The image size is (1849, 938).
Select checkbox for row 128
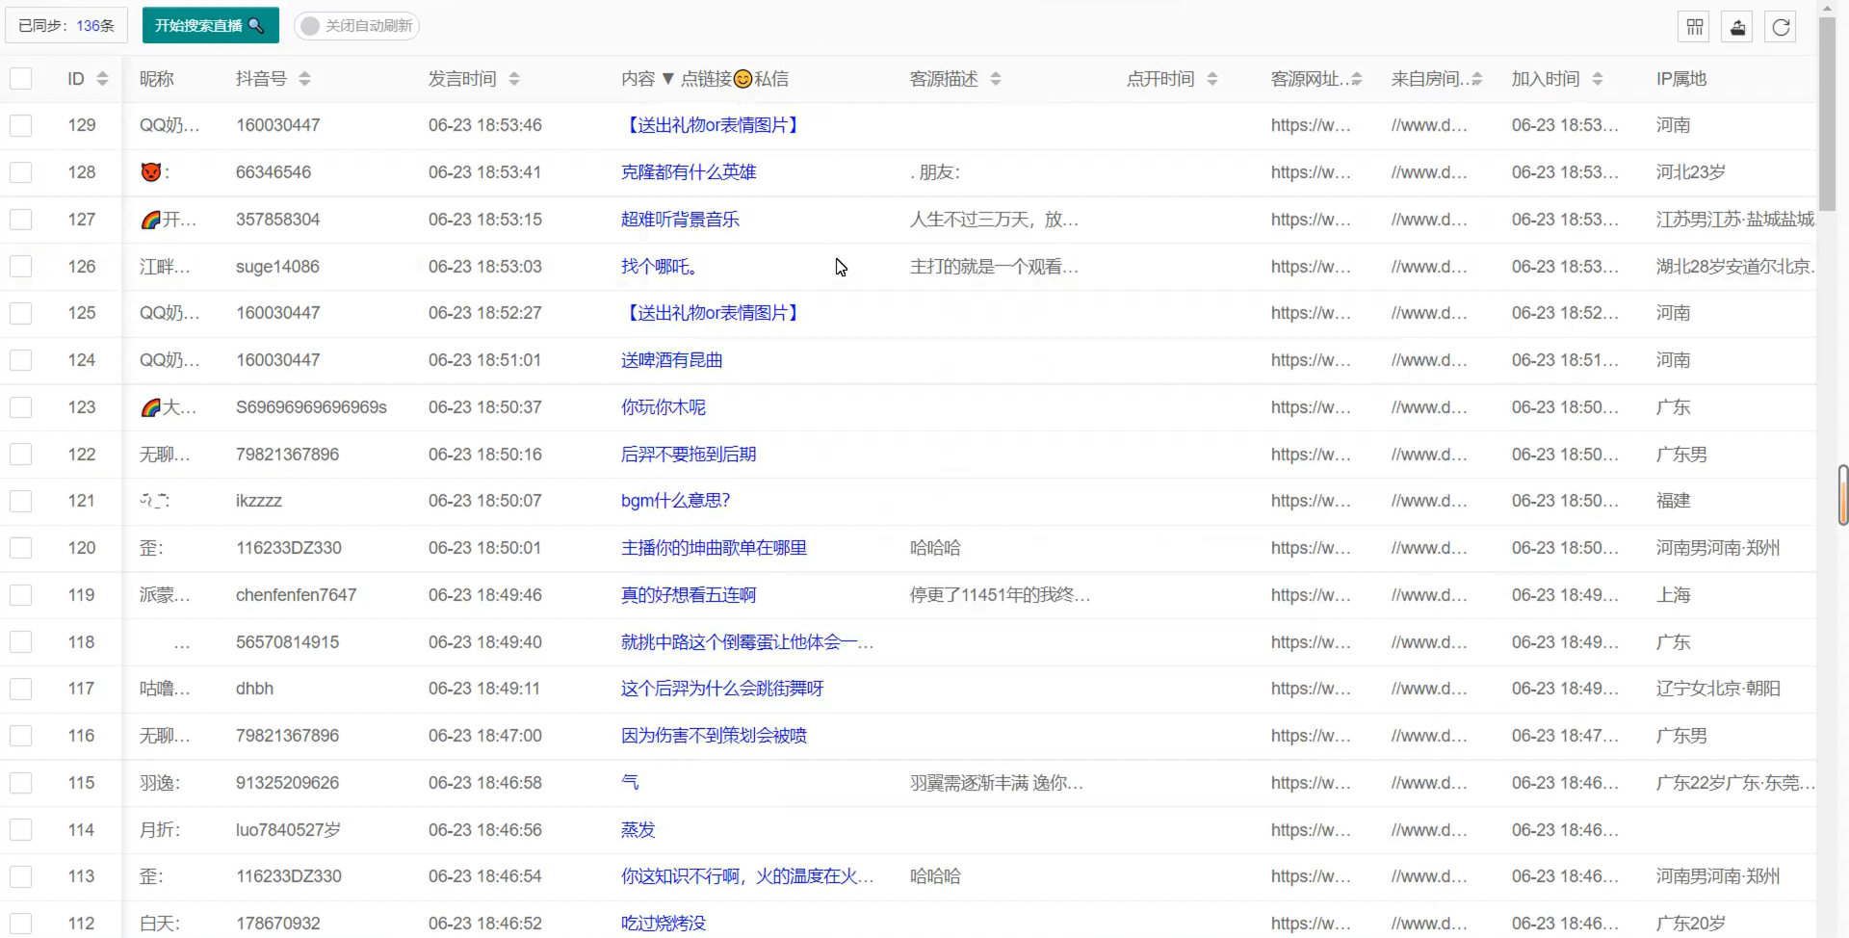coord(21,172)
